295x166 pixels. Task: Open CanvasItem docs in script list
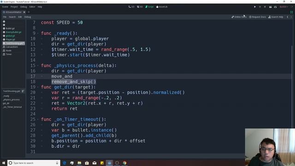tap(12, 47)
